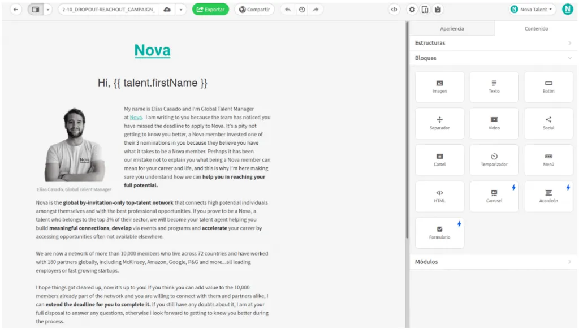Select the Cartel block

(439, 160)
